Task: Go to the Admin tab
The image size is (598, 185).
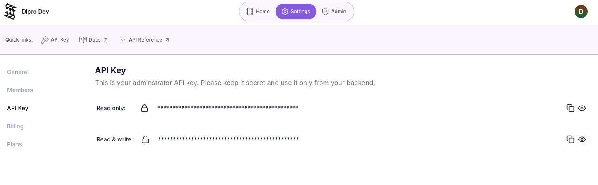Action: [334, 12]
